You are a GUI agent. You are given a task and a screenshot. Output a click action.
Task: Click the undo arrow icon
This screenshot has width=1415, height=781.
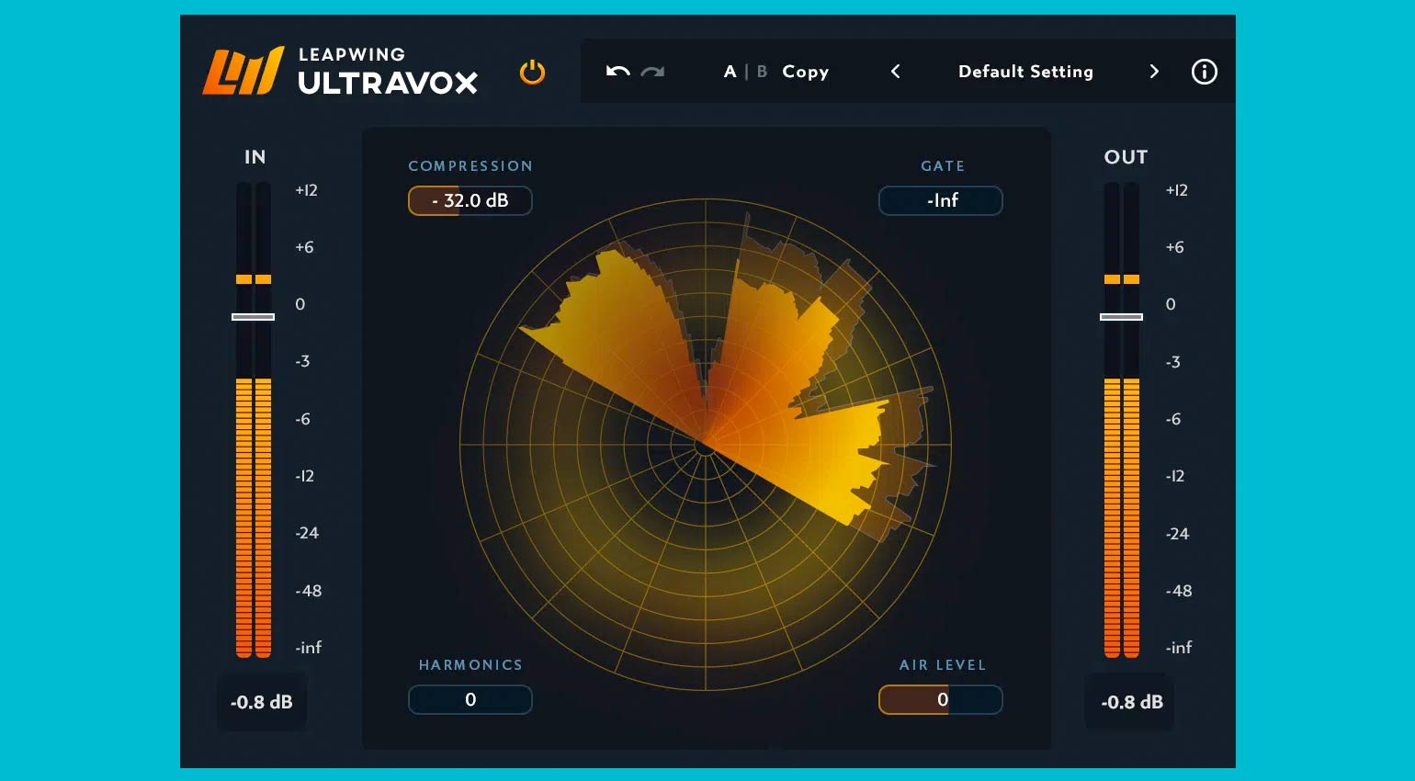coord(617,72)
